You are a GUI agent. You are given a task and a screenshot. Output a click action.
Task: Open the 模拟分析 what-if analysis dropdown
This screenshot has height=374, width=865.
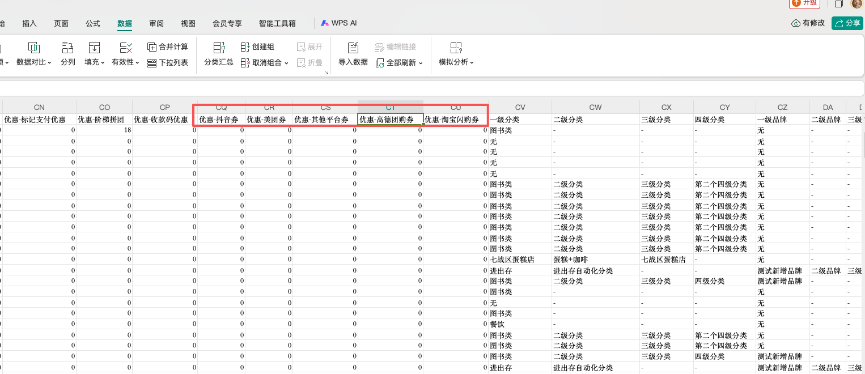pyautogui.click(x=472, y=62)
